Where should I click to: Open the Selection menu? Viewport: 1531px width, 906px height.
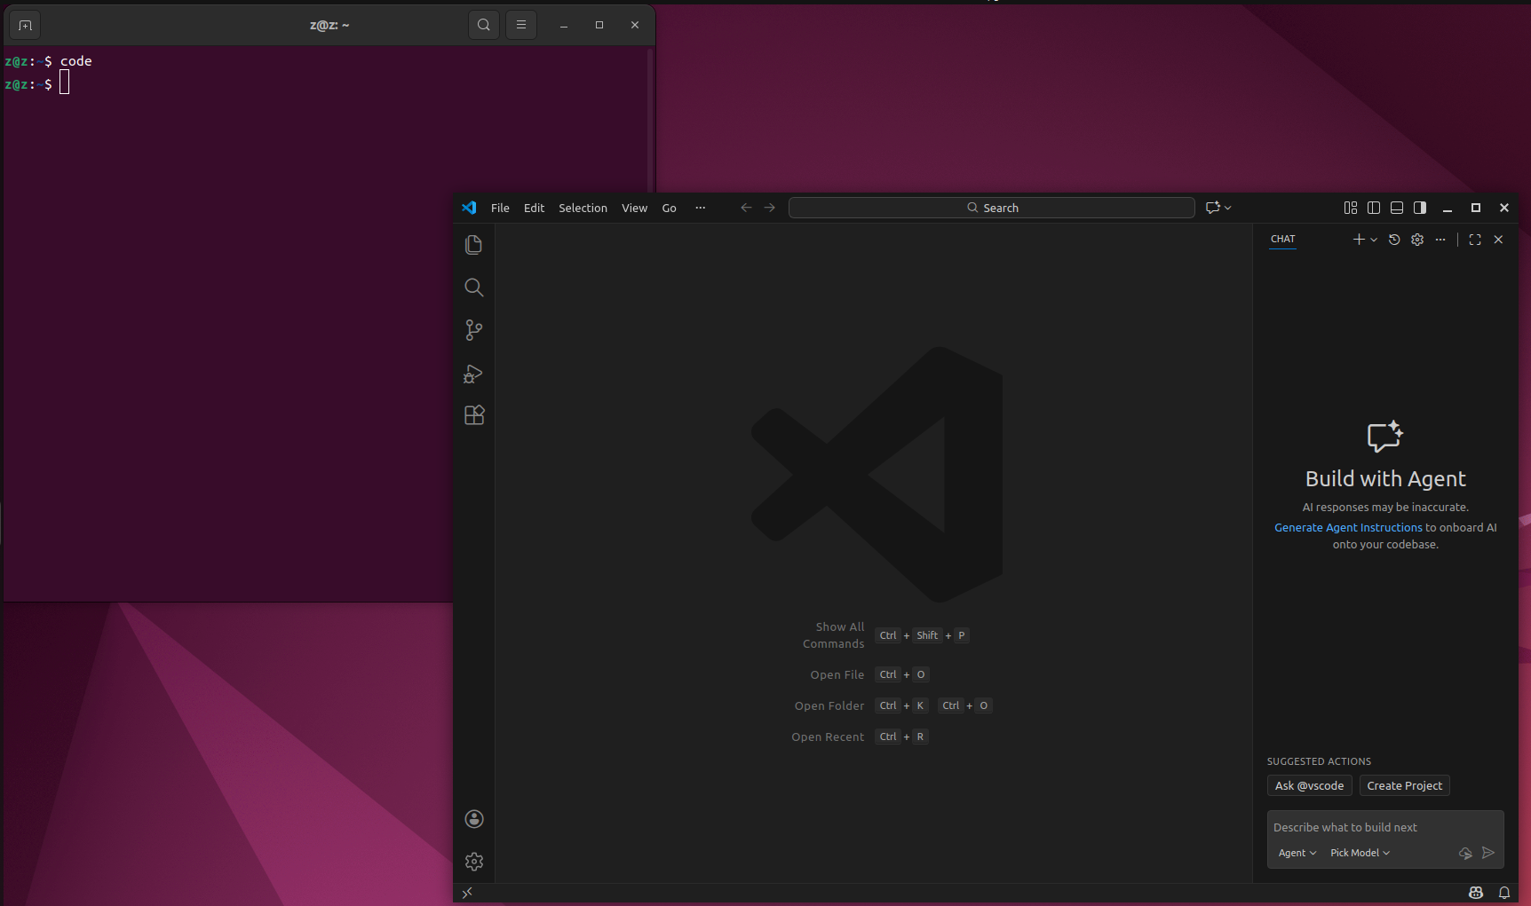click(x=583, y=208)
